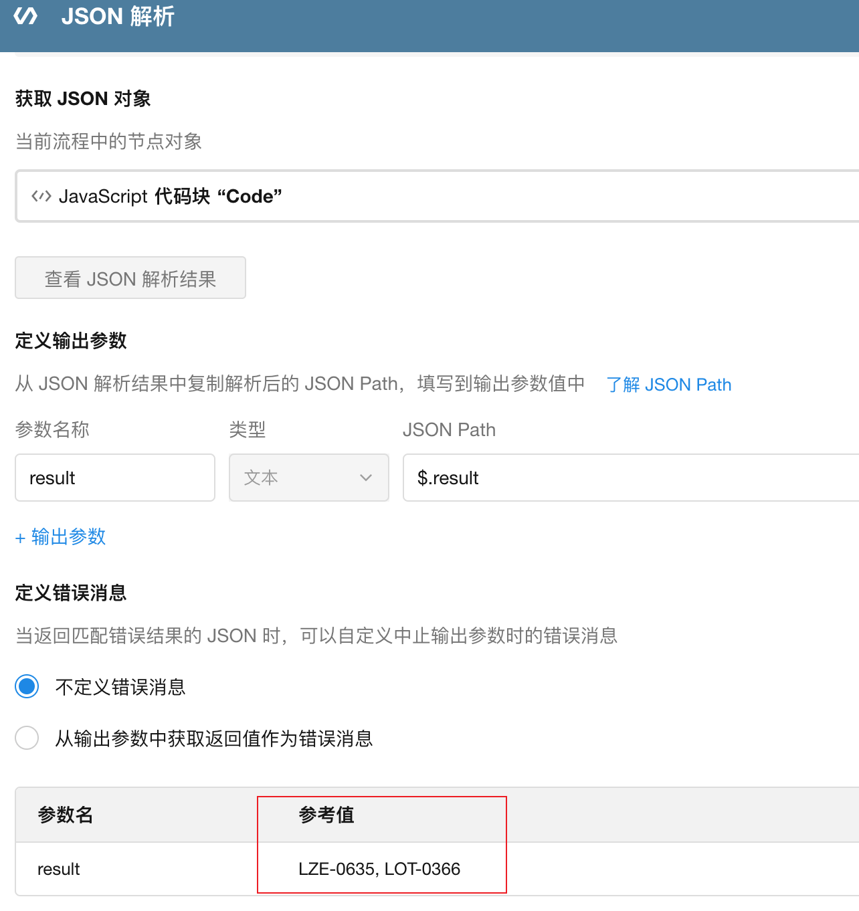The height and width of the screenshot is (911, 859).
Task: Click the 定义错误消息 section heading
Action: click(71, 593)
